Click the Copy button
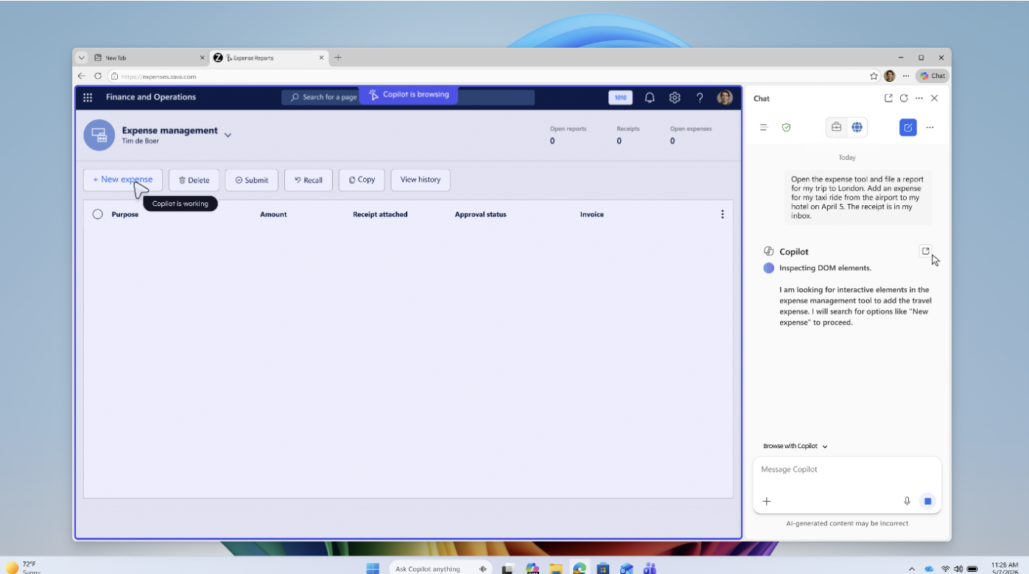This screenshot has height=574, width=1029. click(362, 180)
